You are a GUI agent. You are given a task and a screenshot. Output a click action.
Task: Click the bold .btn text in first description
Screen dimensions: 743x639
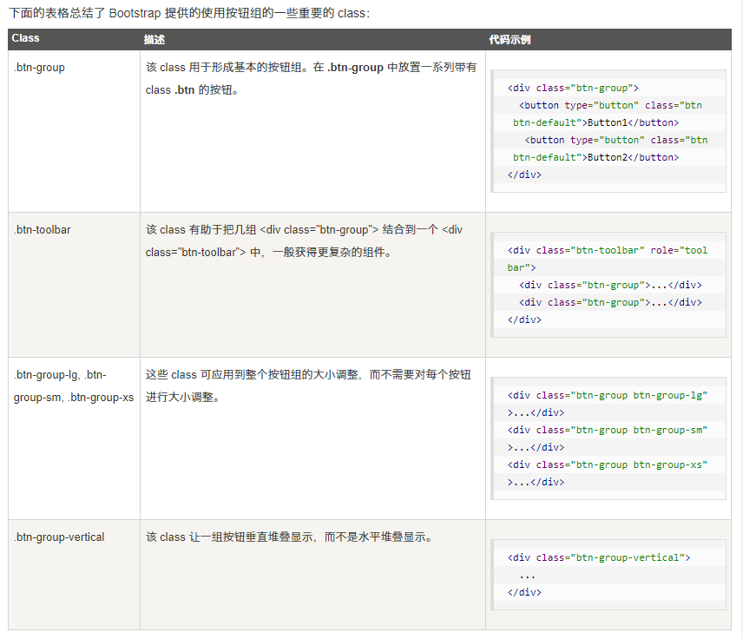click(184, 90)
